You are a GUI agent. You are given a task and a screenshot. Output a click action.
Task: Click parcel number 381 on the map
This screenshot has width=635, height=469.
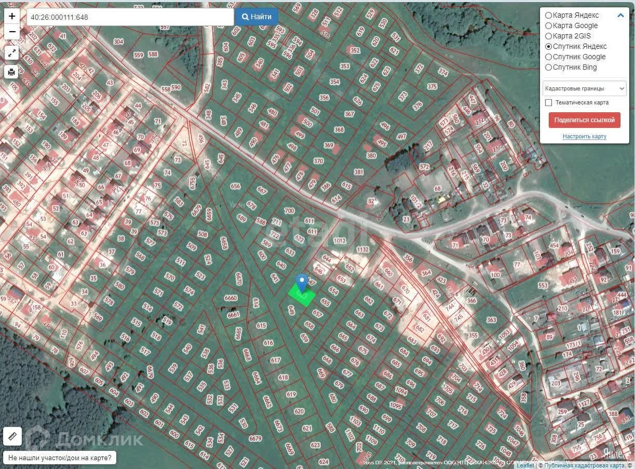(359, 172)
